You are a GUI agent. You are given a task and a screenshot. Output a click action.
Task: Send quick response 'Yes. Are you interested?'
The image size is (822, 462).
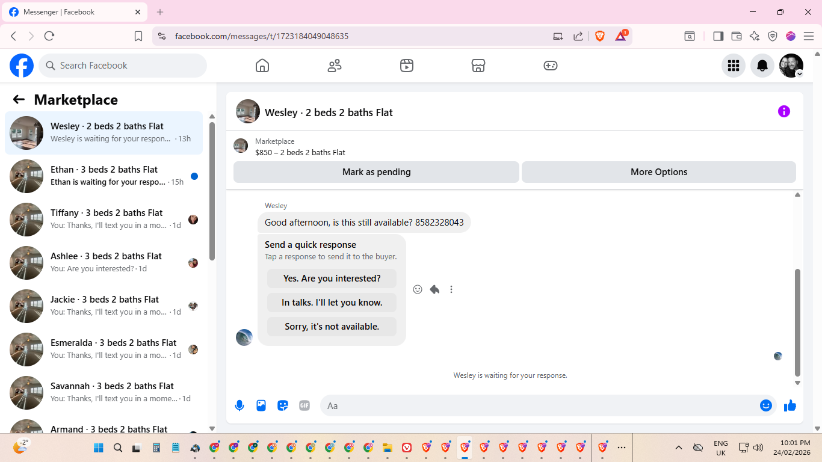[332, 279]
